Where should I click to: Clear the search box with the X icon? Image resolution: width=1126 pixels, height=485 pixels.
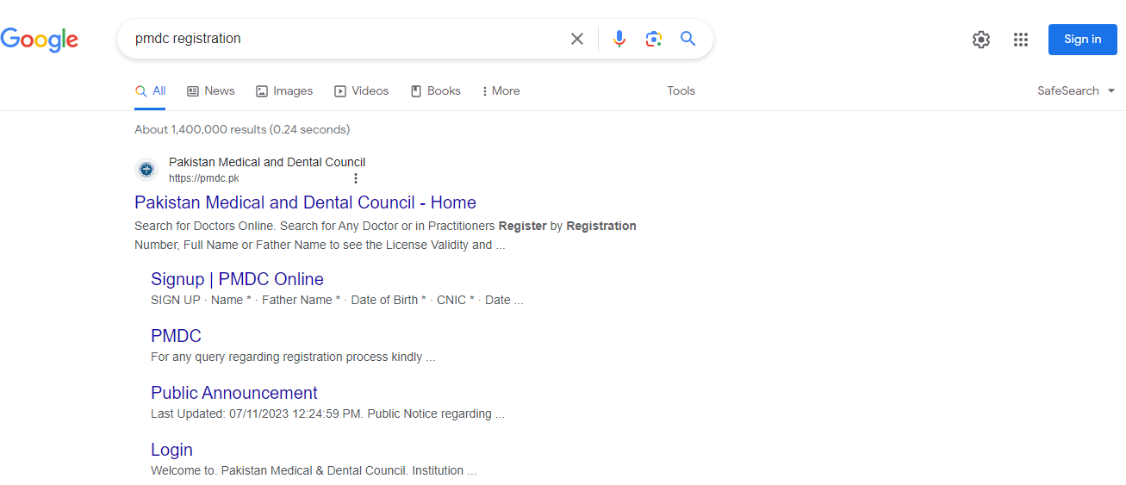coord(577,39)
